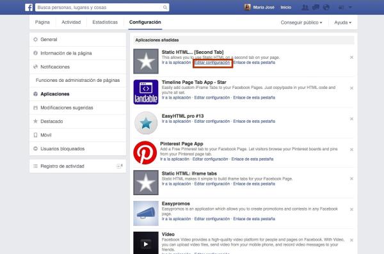Open Destacado settings
The image size is (384, 254).
77,122
